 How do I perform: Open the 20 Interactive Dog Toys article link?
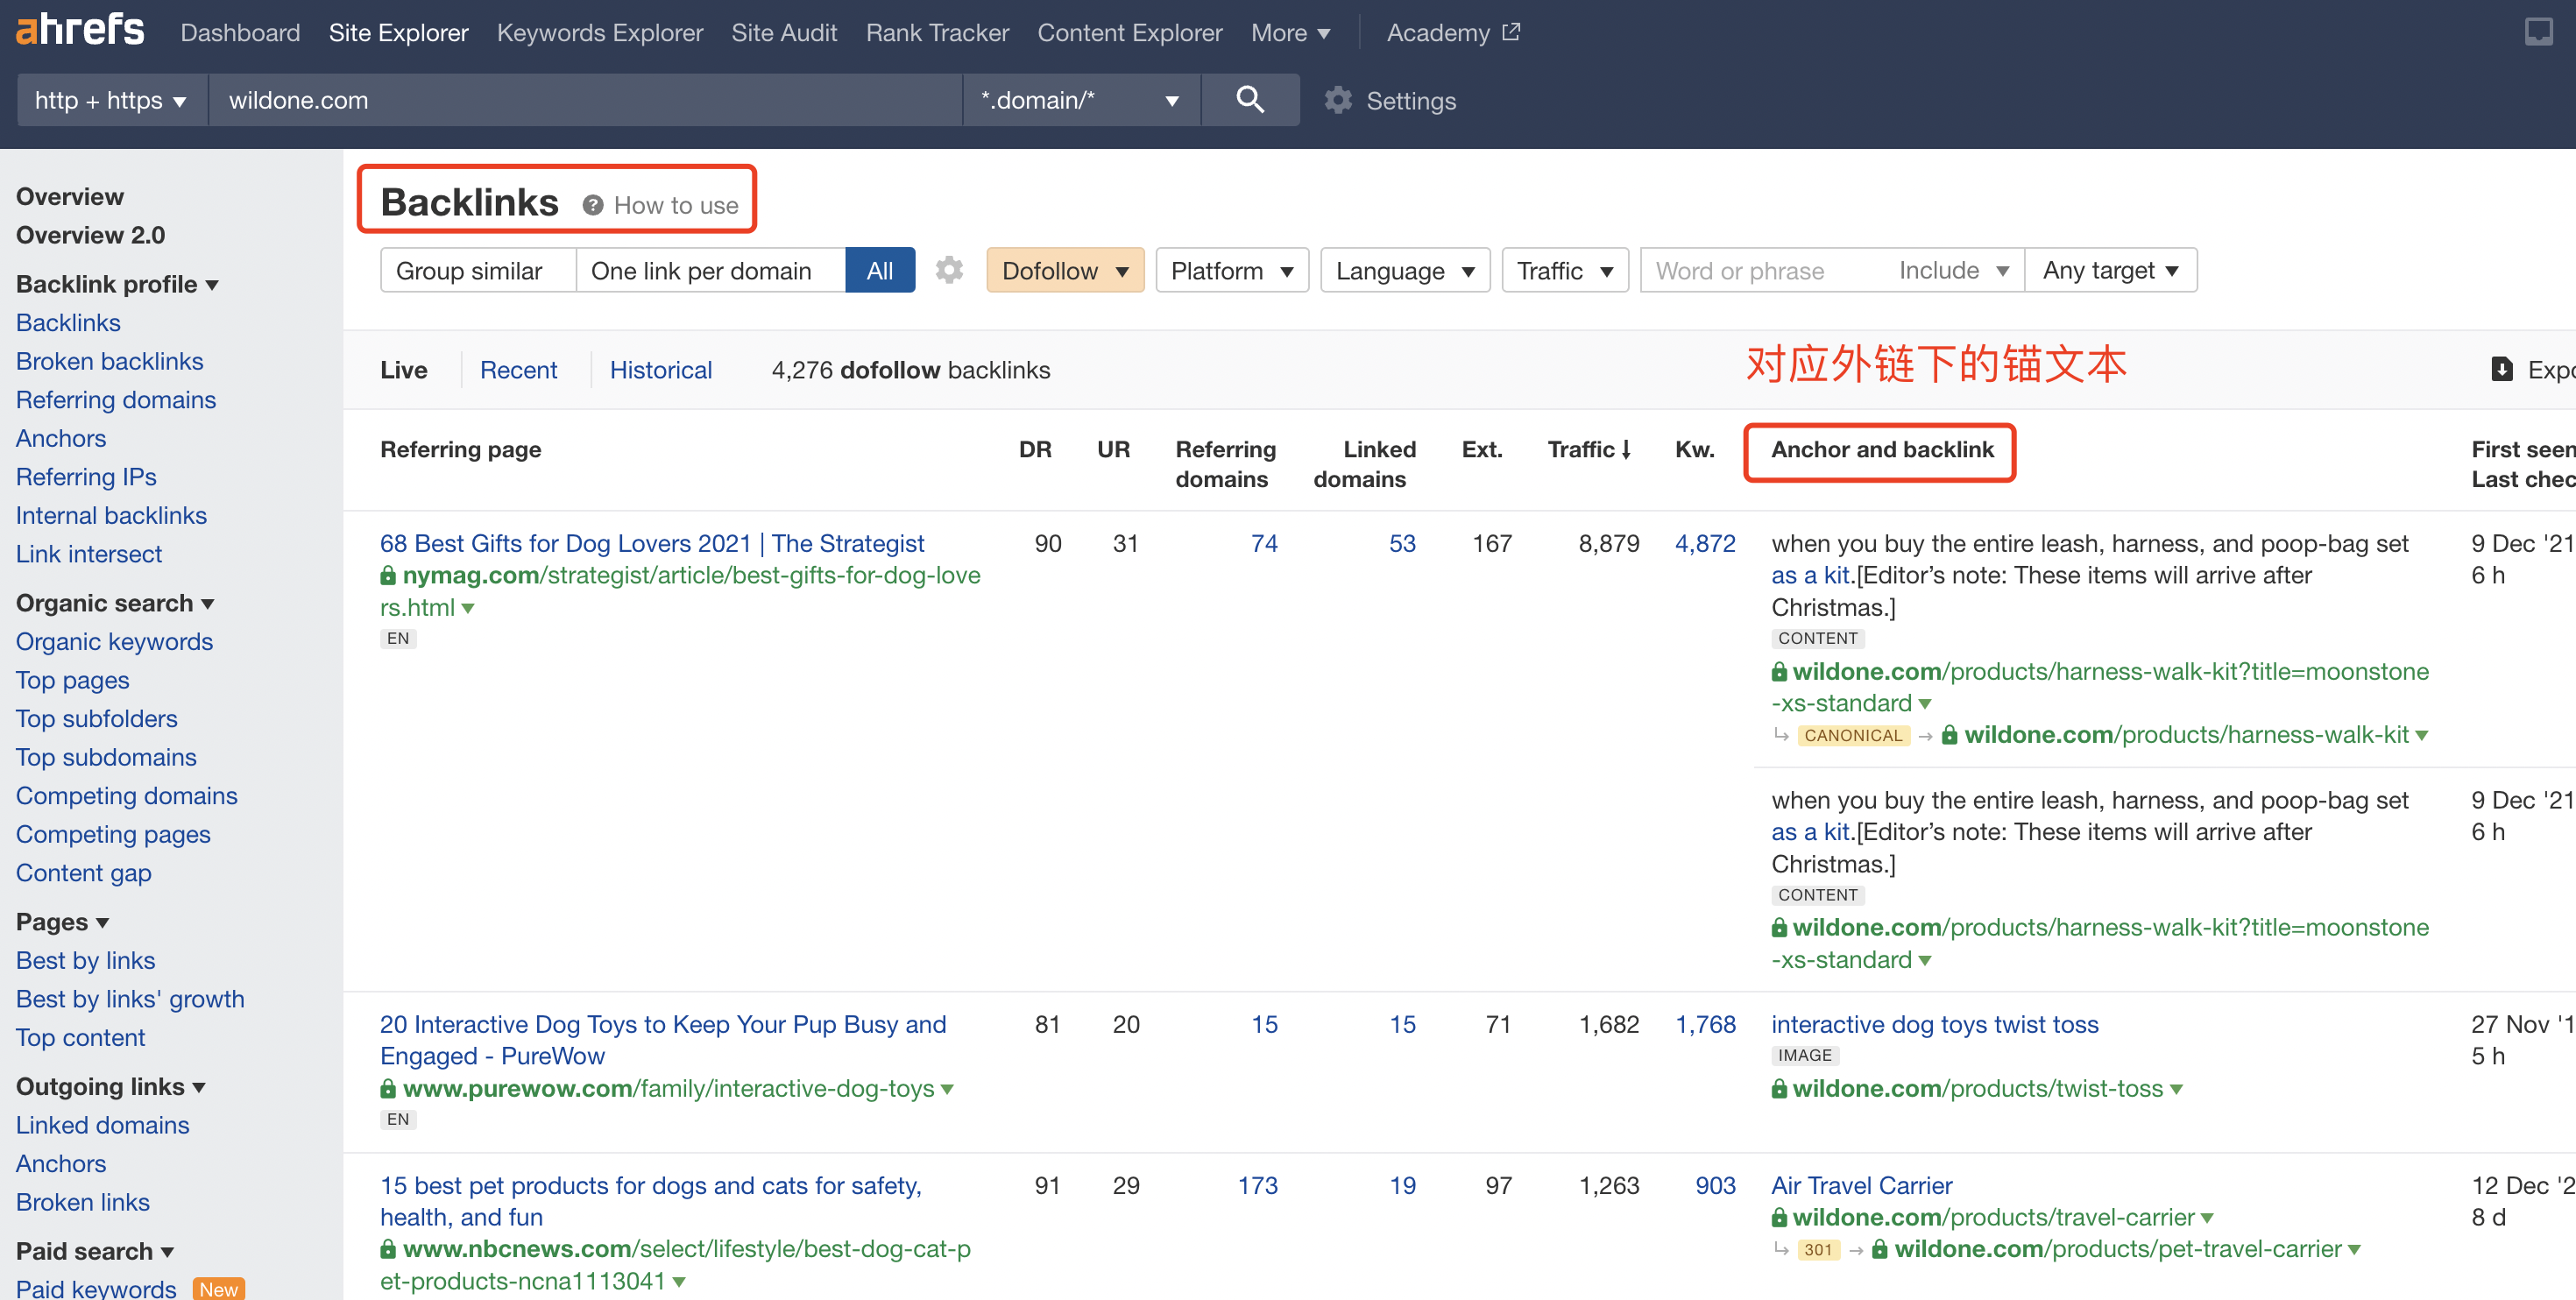(x=663, y=1040)
